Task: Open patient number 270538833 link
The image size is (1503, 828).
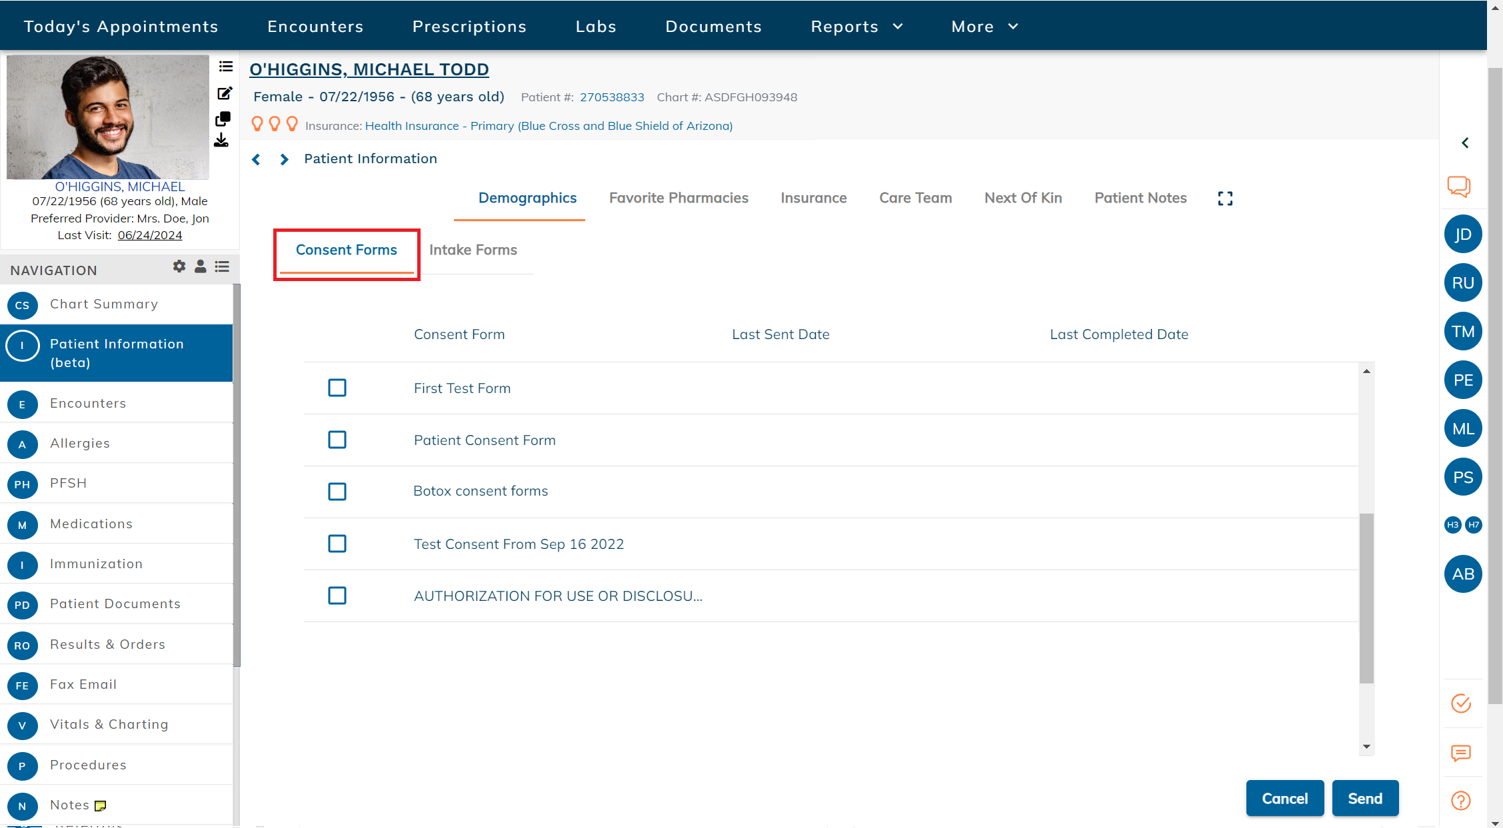Action: pyautogui.click(x=612, y=97)
